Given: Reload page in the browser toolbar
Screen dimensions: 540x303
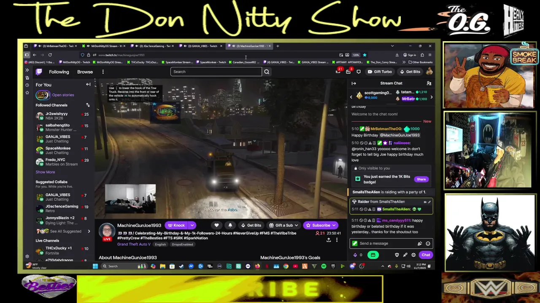Looking at the screenshot, I should tap(50, 55).
